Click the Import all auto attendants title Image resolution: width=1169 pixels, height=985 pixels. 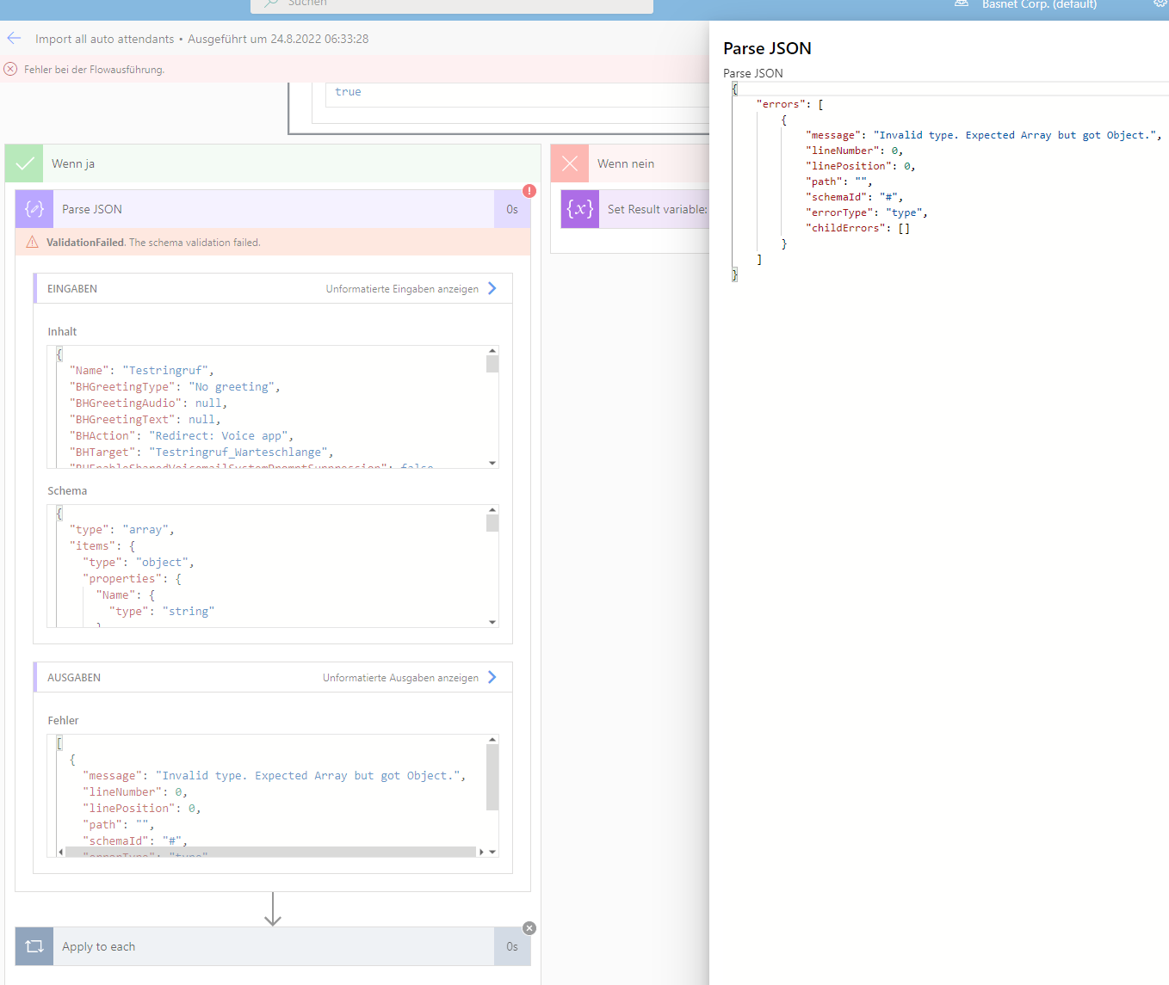[x=104, y=39]
